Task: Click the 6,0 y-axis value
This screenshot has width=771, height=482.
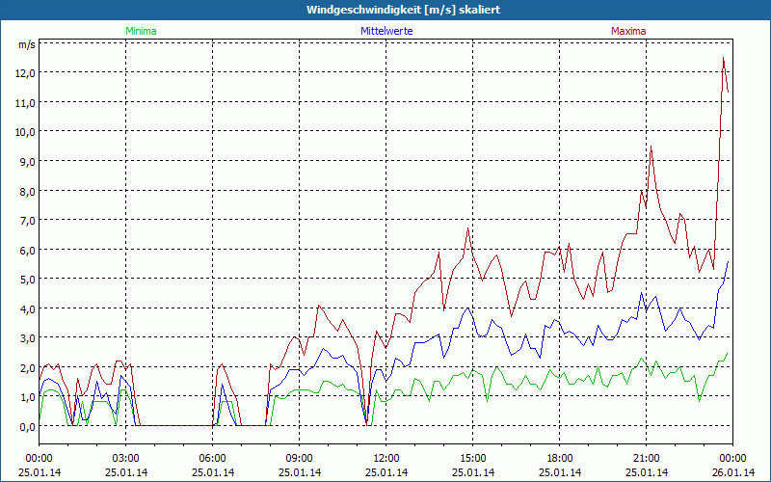Action: click(28, 250)
